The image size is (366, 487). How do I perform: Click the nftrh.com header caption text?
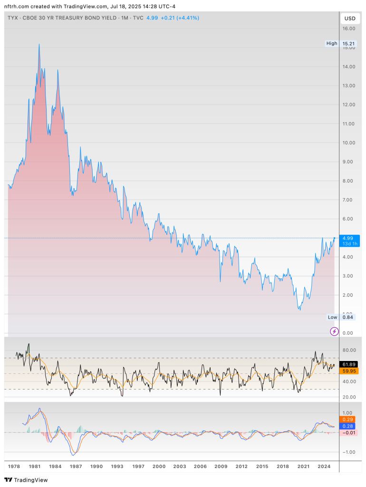tap(90, 6)
